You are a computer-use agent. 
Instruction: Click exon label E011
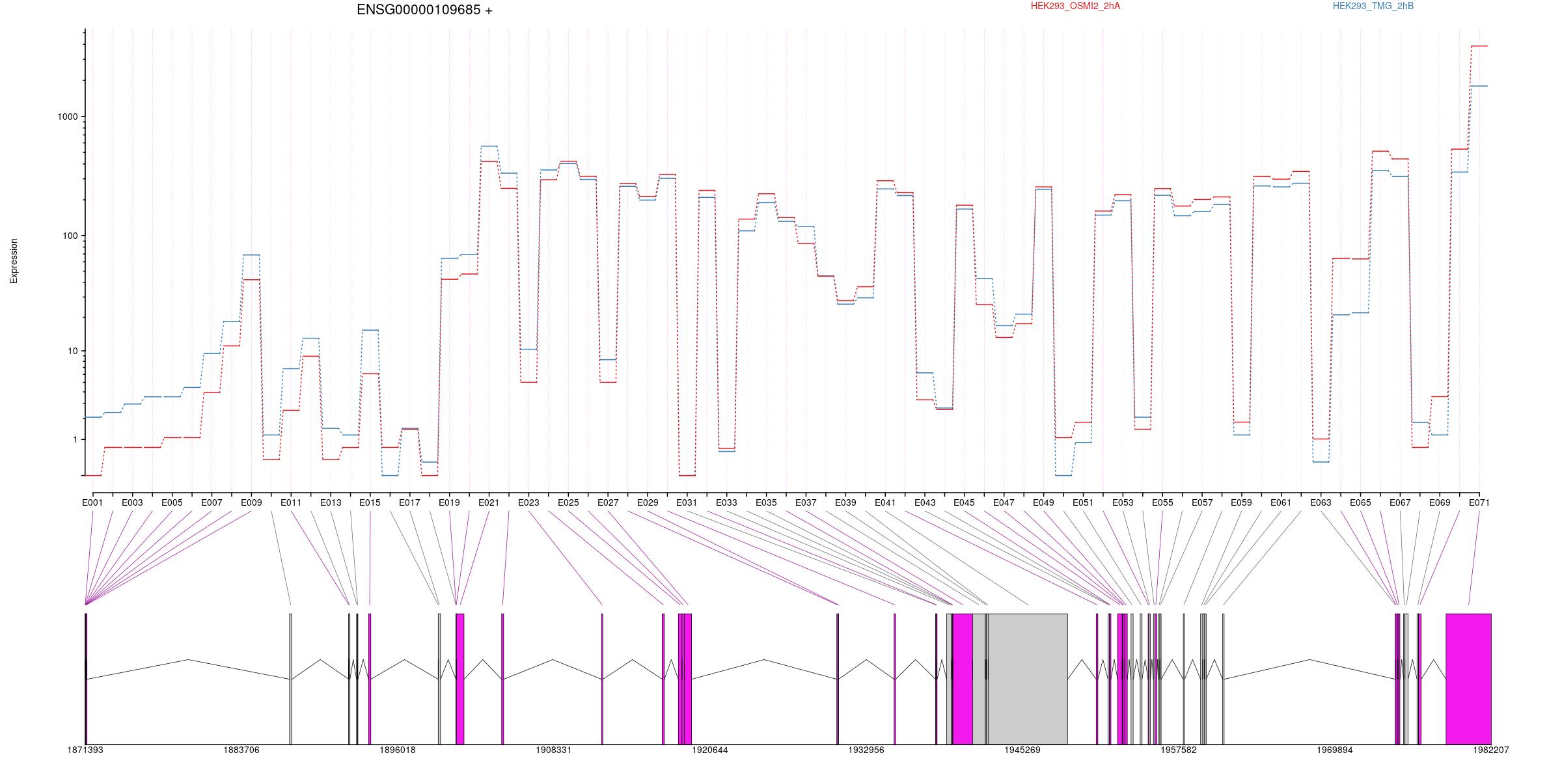pyautogui.click(x=291, y=502)
